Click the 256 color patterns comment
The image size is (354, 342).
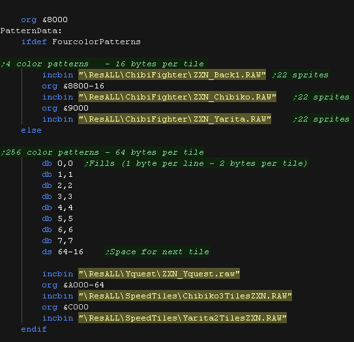(x=102, y=152)
